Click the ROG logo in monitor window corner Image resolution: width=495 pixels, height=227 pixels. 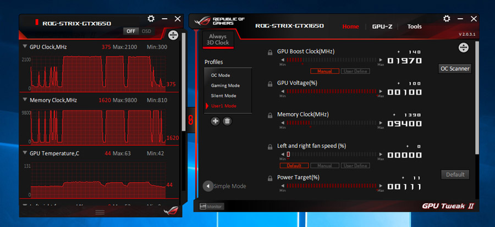click(x=171, y=211)
